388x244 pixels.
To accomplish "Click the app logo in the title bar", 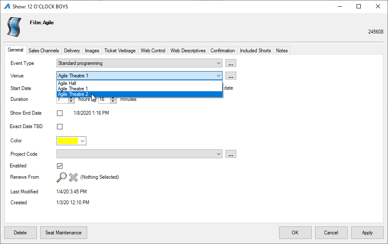I will (x=7, y=6).
